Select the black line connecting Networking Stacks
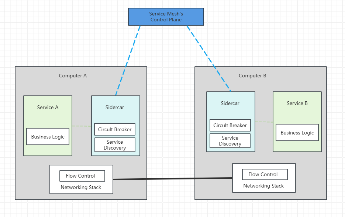Image resolution: width=345 pixels, height=217 pixels. click(x=172, y=179)
